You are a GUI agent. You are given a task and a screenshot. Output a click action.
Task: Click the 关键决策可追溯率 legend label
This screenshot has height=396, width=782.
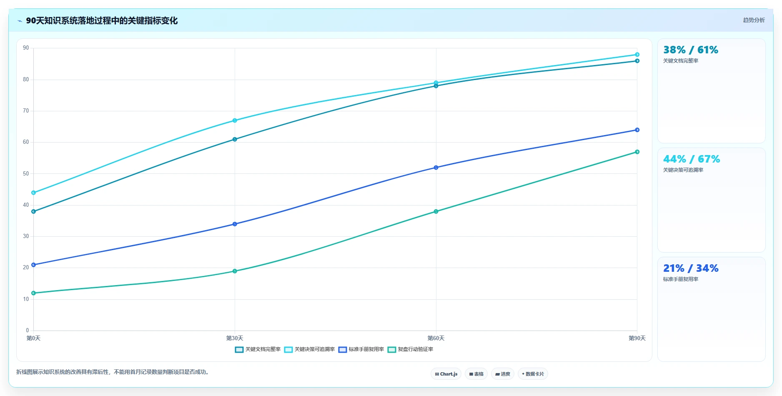(x=315, y=349)
